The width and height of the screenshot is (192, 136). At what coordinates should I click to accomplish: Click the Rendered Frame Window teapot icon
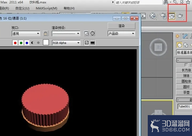[x=172, y=16]
